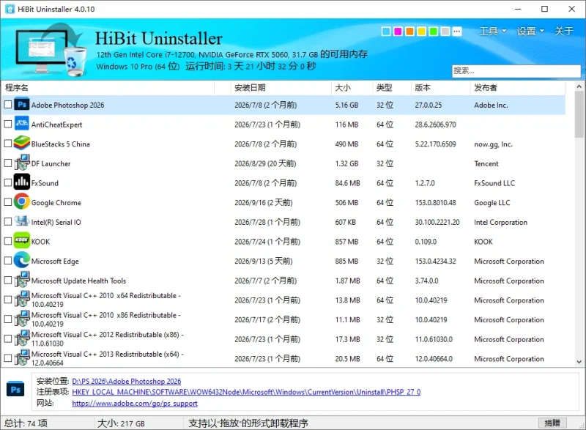This screenshot has height=430, width=586.
Task: Click version 153.0.8010.48 cell
Action: click(435, 202)
